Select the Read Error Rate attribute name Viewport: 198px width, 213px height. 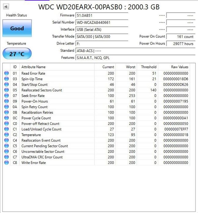point(33,73)
